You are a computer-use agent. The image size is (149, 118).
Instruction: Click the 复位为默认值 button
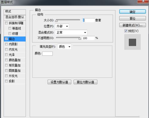click(86, 82)
